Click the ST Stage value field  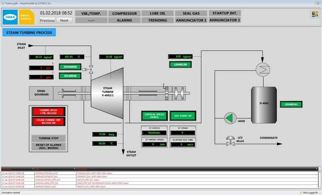click(x=183, y=133)
